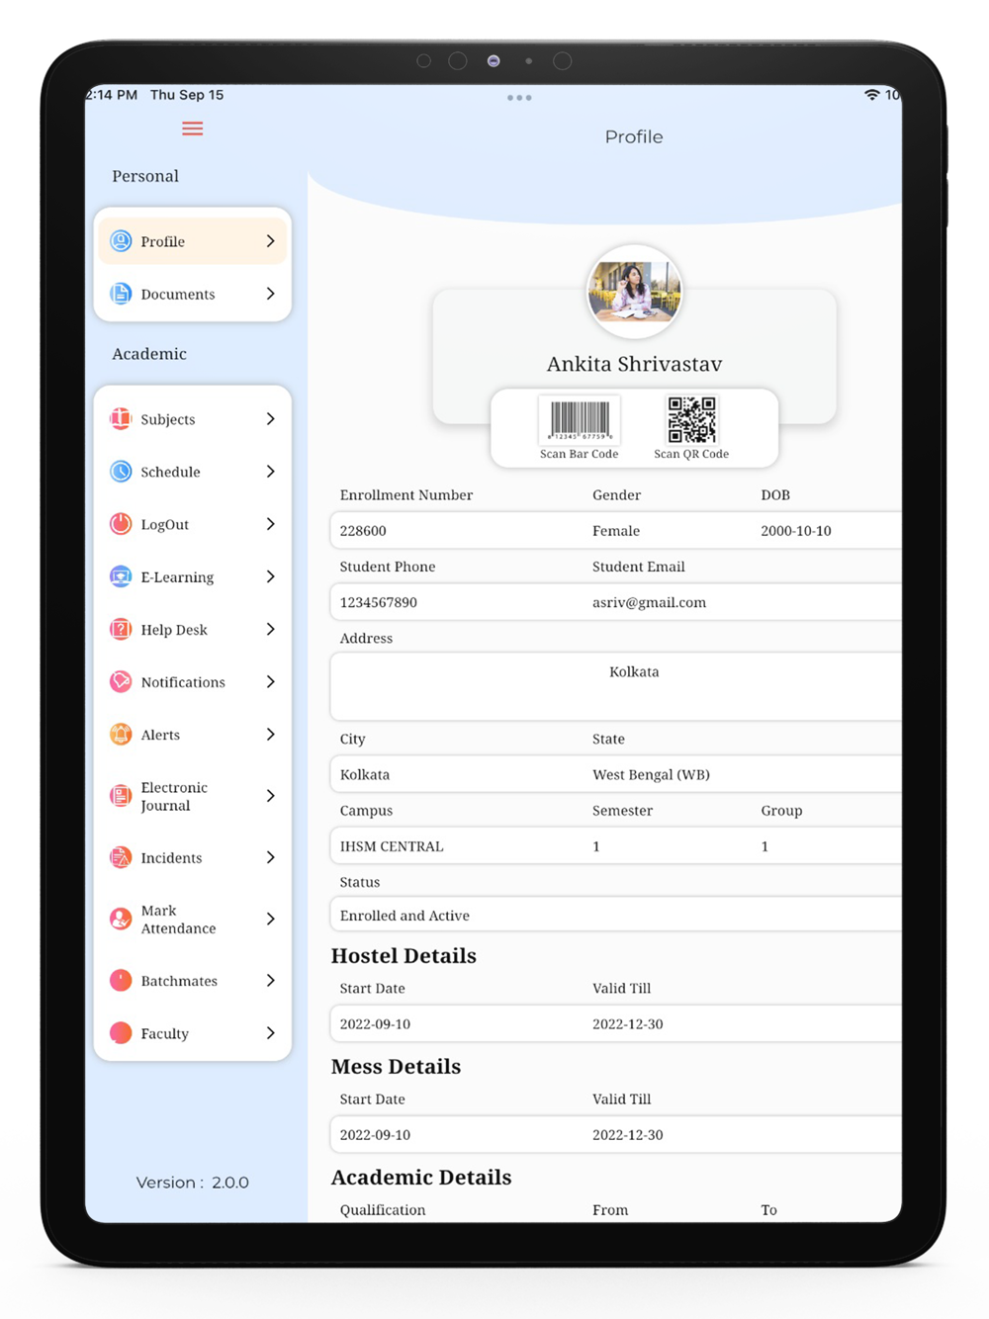The width and height of the screenshot is (989, 1319).
Task: Expand the Subjects row chevron
Action: click(x=270, y=419)
